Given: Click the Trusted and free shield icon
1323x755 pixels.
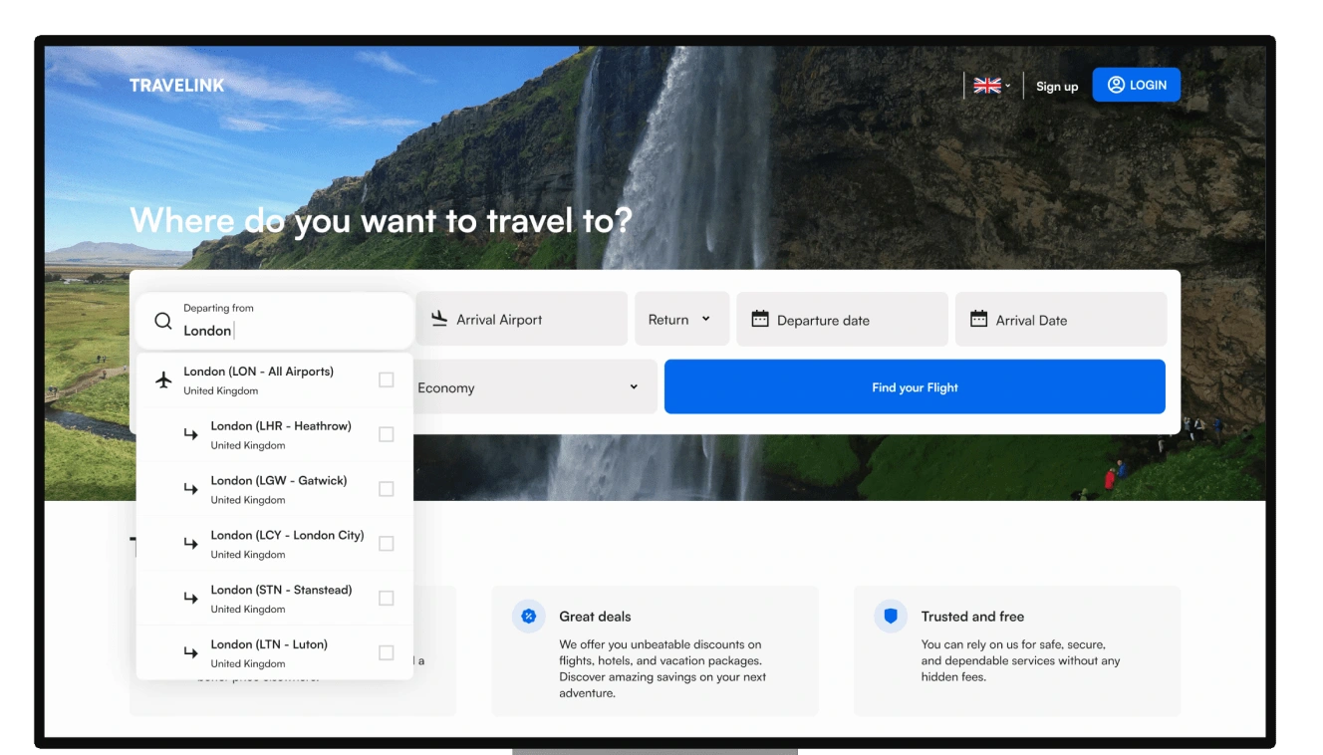Looking at the screenshot, I should click(891, 617).
